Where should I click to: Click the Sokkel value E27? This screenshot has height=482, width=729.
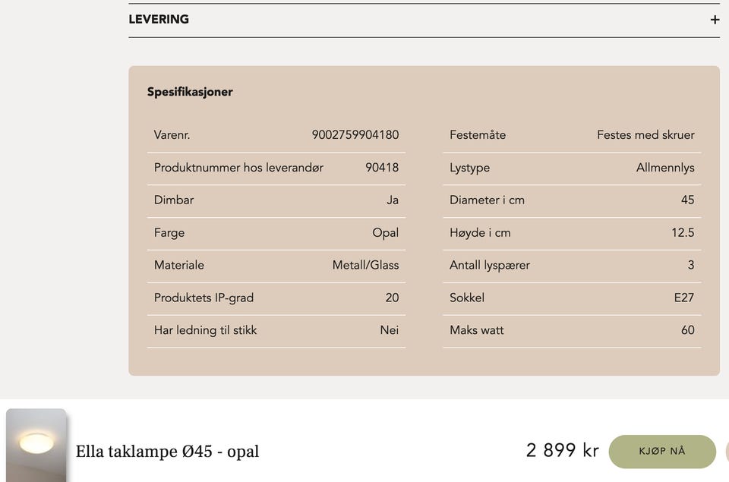(684, 298)
